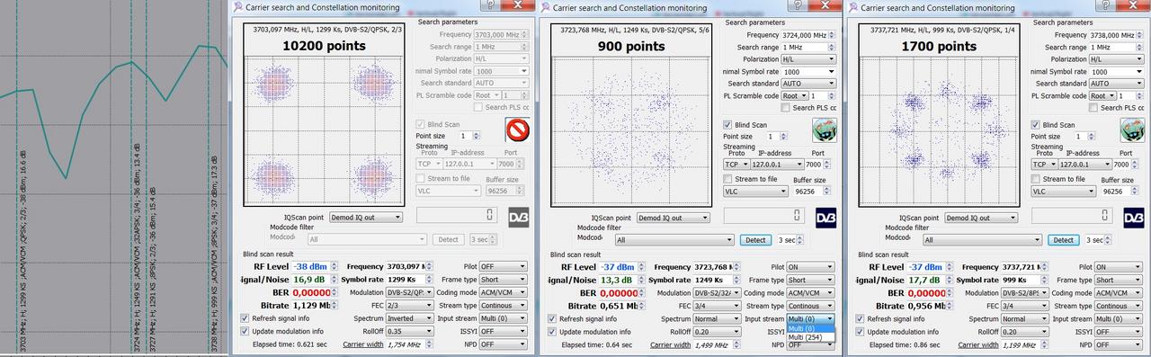Viewport: 1151px width, 357px height.
Task: Click the help question-mark button in the left window's title bar
Action: [x=490, y=5]
